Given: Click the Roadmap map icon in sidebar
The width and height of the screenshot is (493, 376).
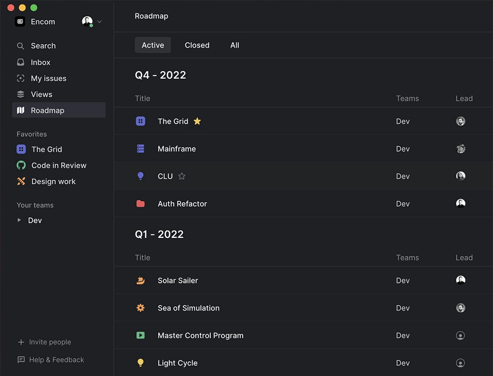Looking at the screenshot, I should (x=20, y=110).
